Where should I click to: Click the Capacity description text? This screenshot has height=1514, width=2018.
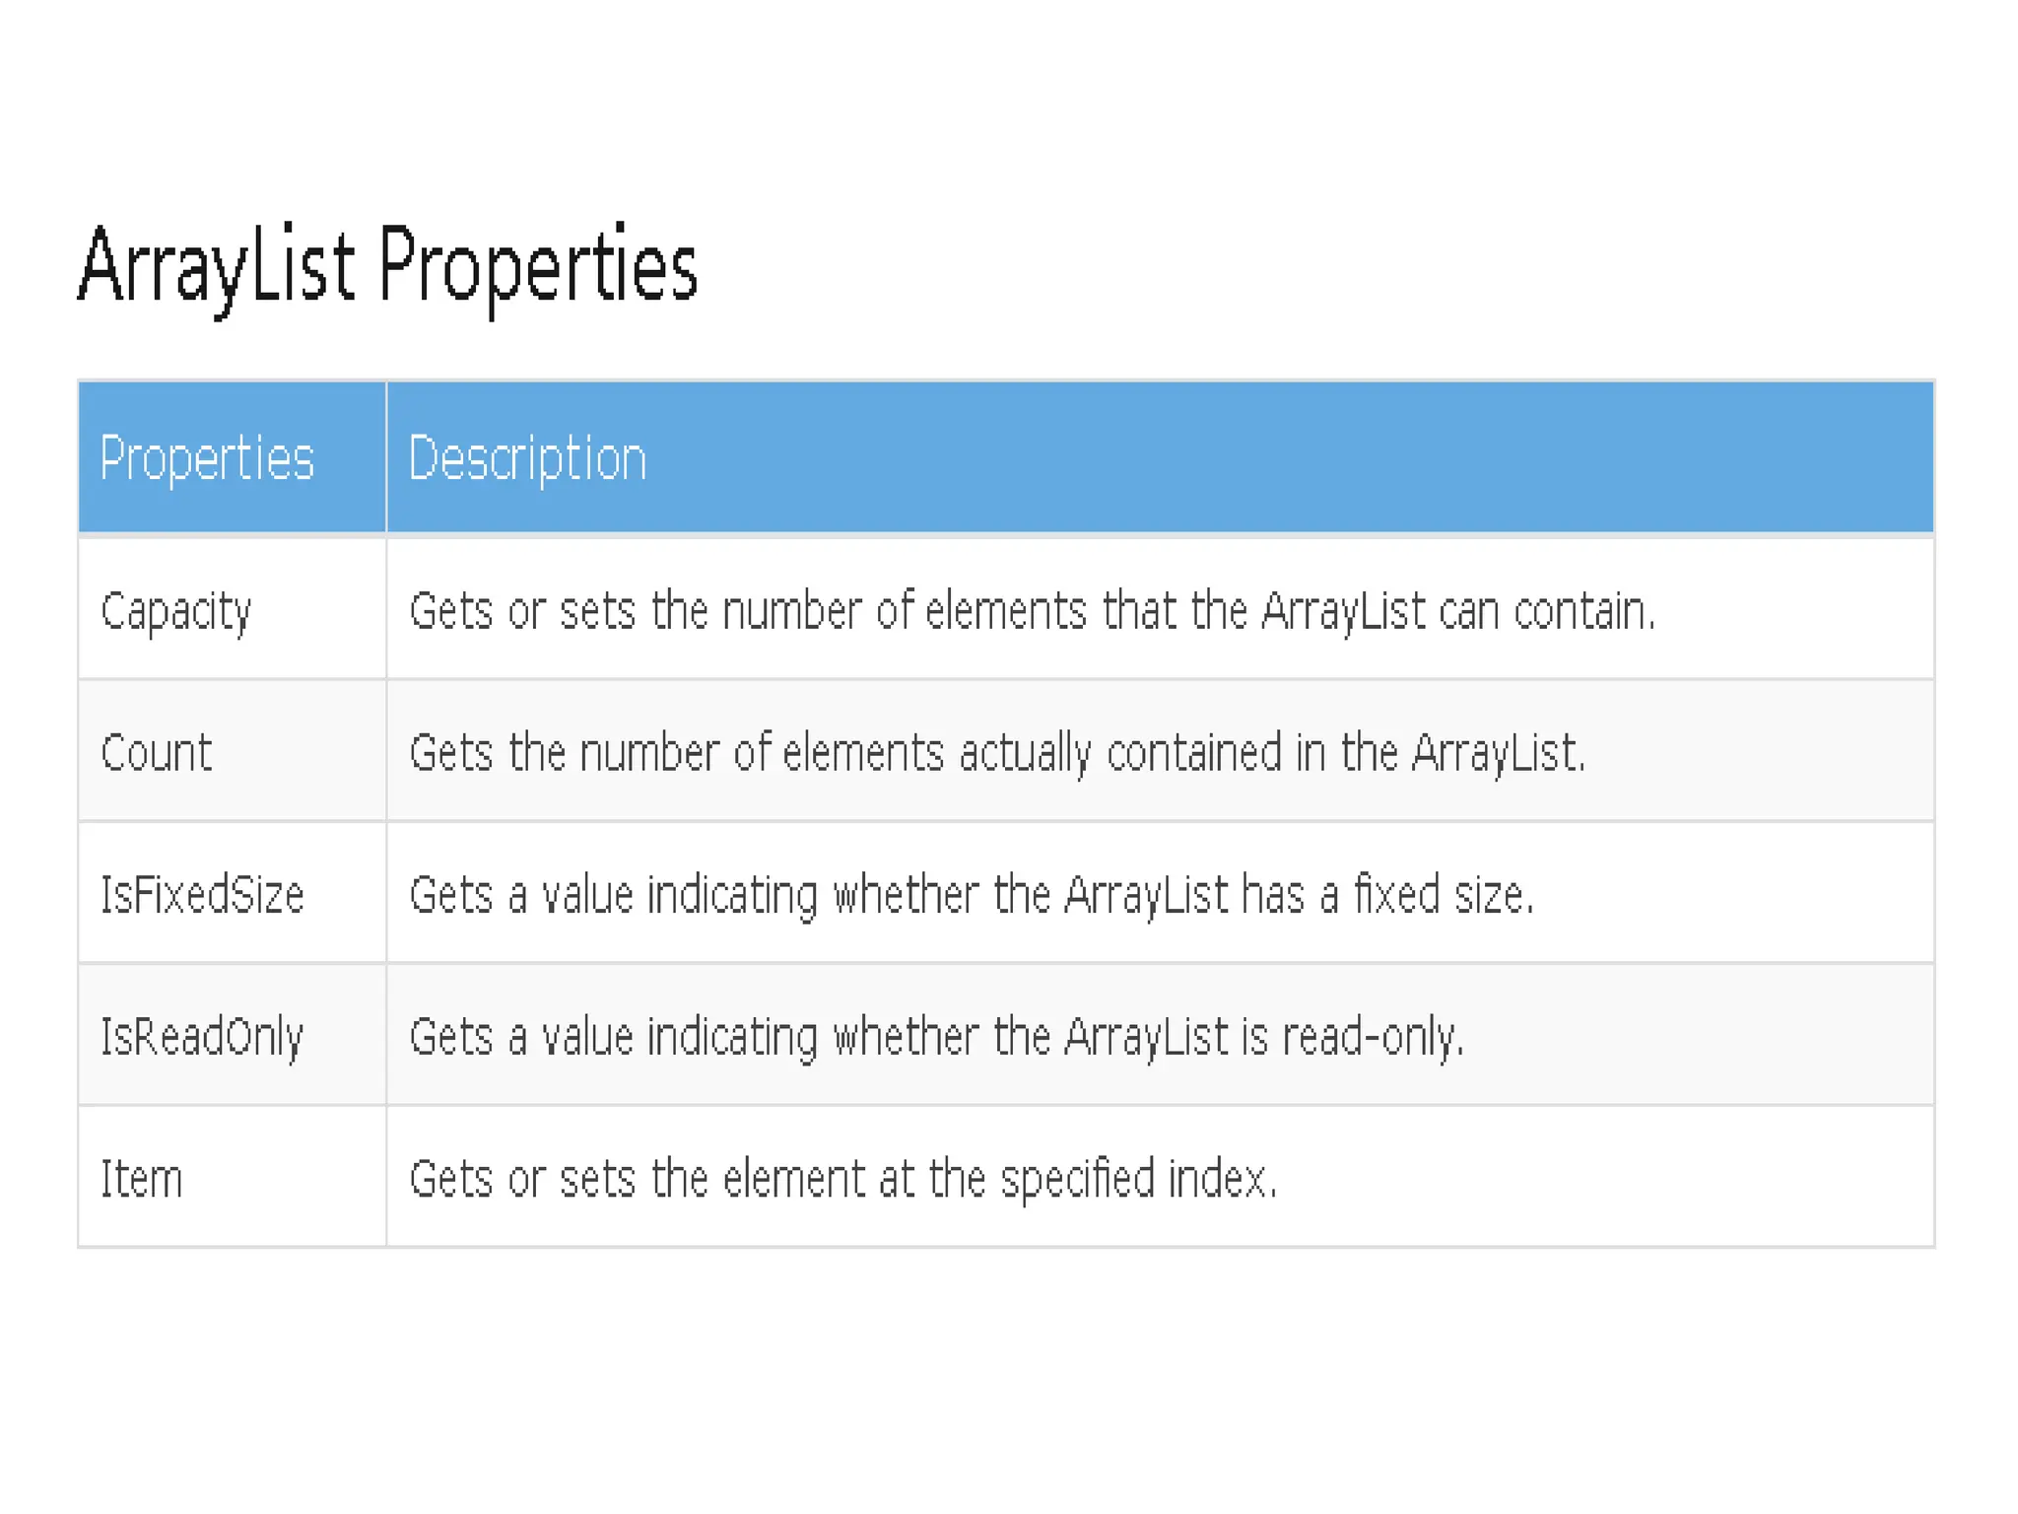click(x=1032, y=611)
